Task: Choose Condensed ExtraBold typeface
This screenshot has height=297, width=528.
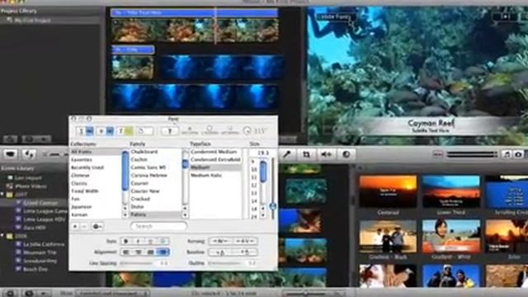Action: [215, 159]
